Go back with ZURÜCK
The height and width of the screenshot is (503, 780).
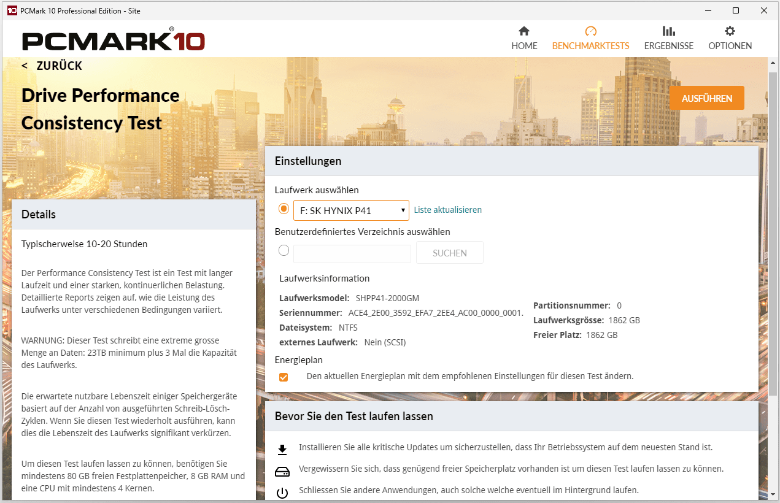click(52, 66)
